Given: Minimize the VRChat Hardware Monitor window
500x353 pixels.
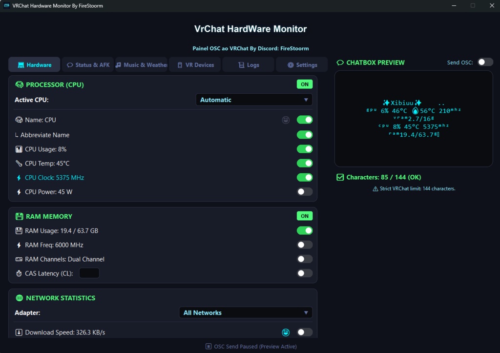Looking at the screenshot, I should [x=454, y=5].
